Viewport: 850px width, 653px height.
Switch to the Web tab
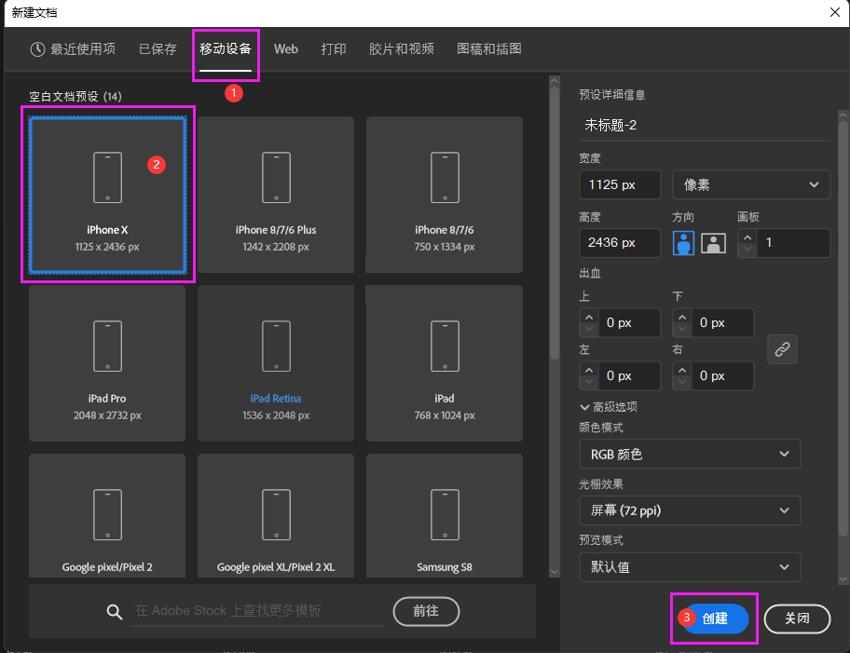coord(285,49)
